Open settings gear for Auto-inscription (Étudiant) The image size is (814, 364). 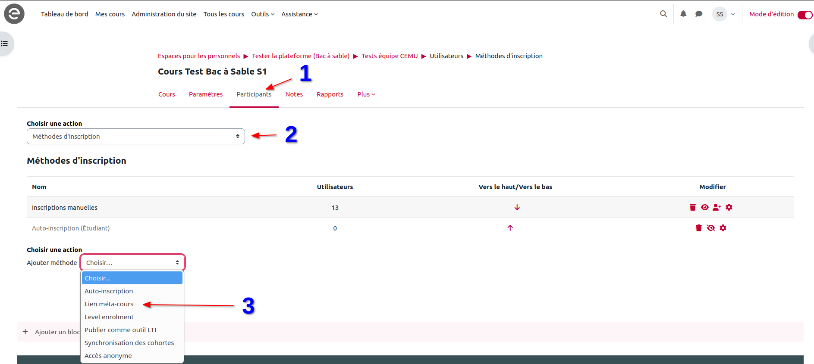723,228
